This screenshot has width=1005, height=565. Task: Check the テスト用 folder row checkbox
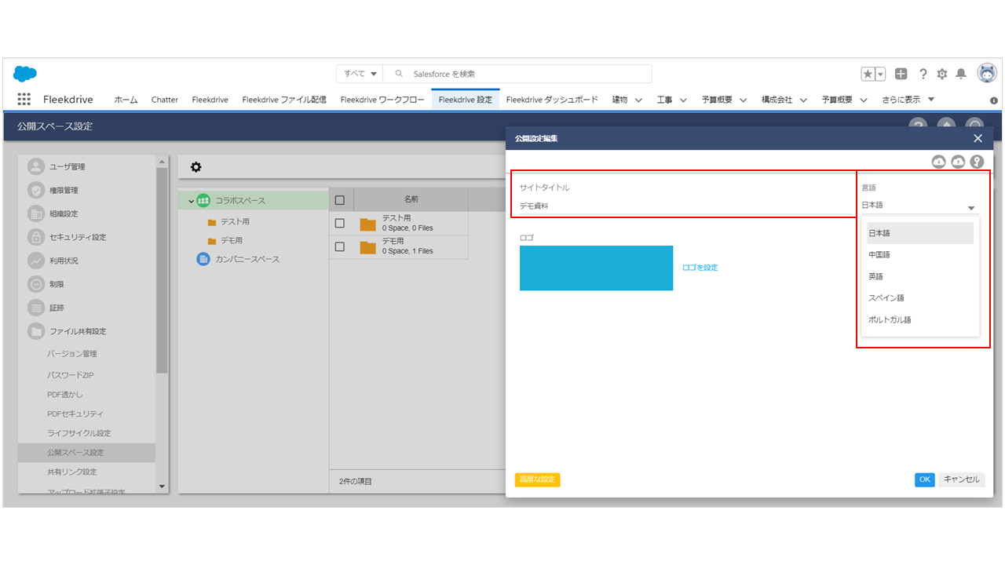pyautogui.click(x=340, y=223)
